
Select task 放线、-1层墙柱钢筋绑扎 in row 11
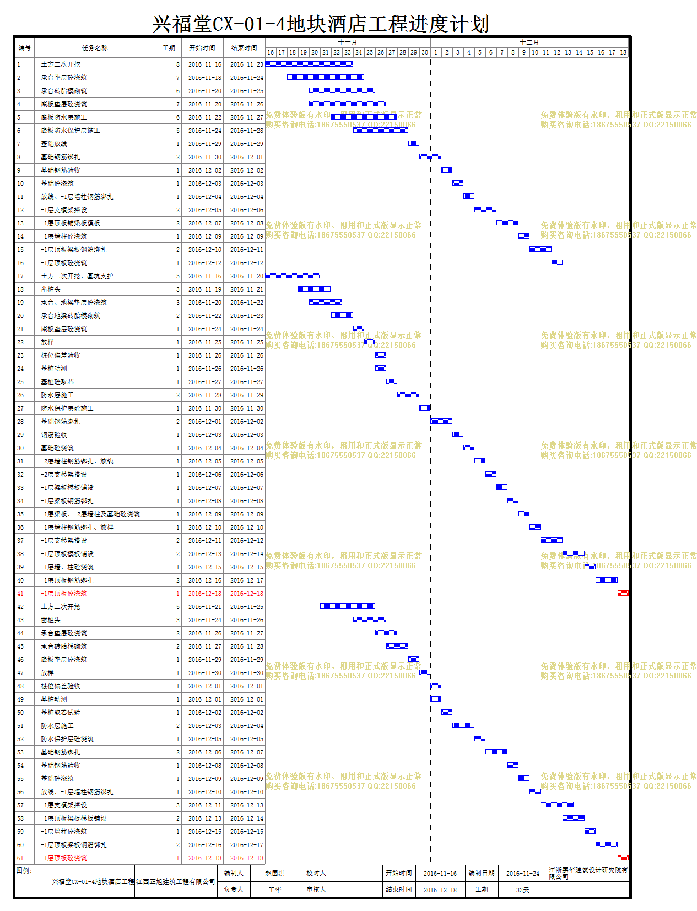point(77,197)
